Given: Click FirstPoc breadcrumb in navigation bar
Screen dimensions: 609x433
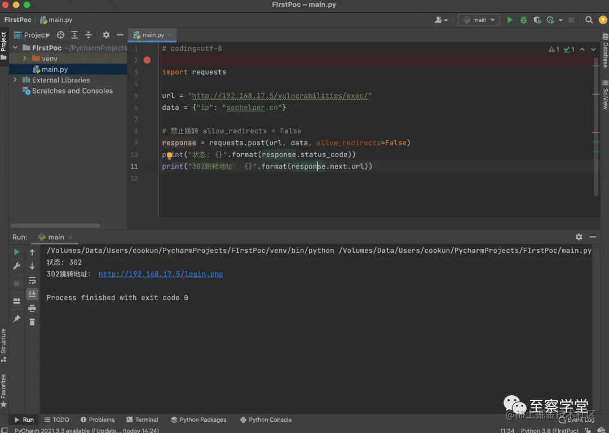Looking at the screenshot, I should click(17, 20).
